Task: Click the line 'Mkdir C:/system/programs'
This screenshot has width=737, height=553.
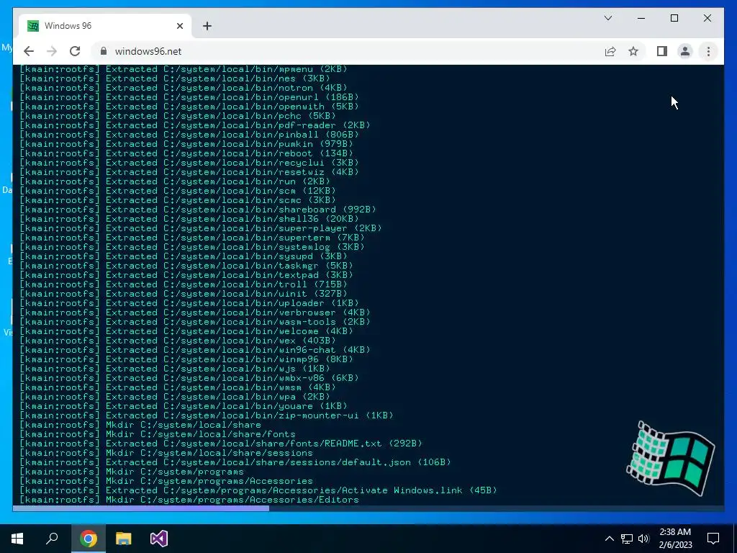Action: coord(132,472)
